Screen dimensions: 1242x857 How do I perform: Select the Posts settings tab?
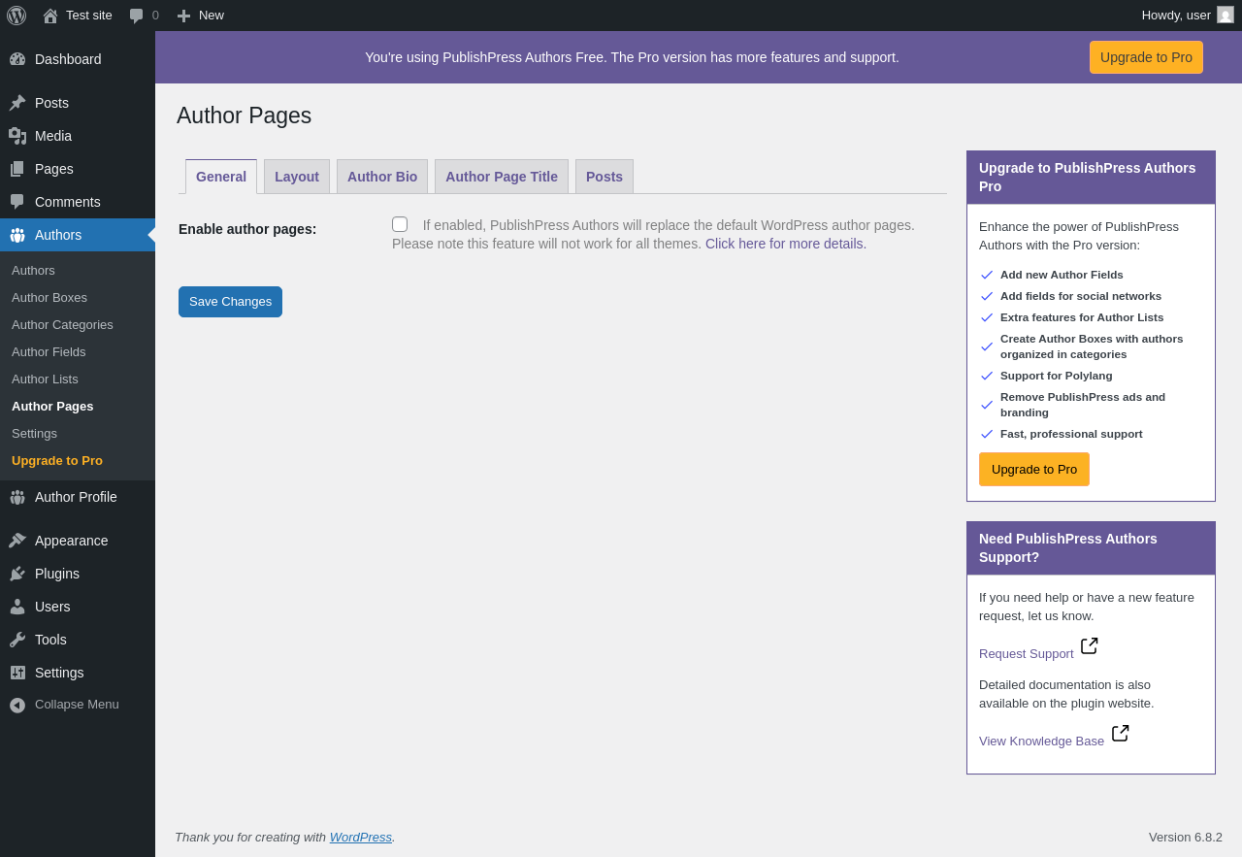605,177
